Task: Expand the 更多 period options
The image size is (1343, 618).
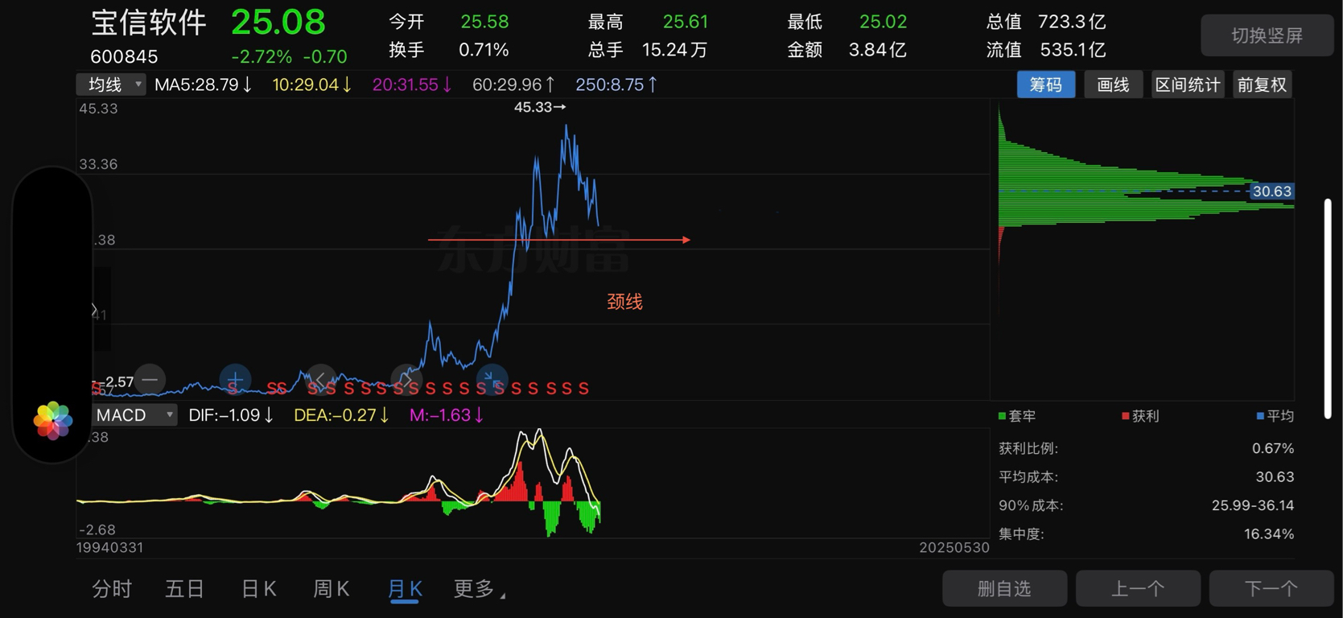Action: [480, 589]
